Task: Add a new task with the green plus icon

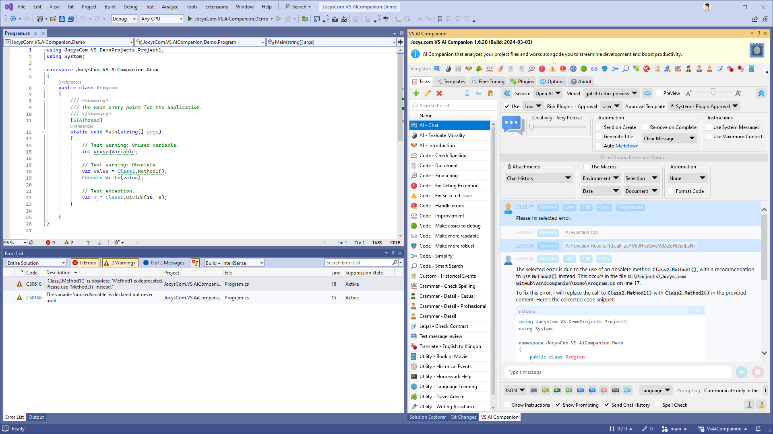Action: [x=416, y=93]
